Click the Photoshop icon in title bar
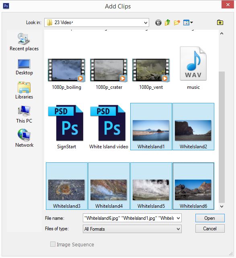Viewport: 236px width, 258px height. point(6,6)
